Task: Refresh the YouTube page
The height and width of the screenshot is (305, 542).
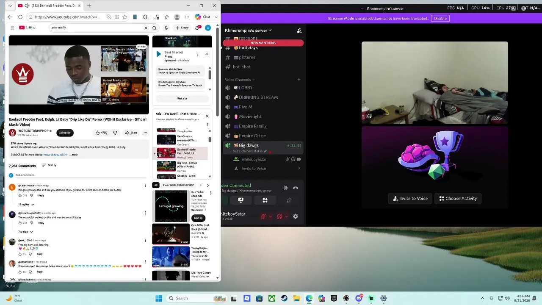Action: click(x=20, y=17)
